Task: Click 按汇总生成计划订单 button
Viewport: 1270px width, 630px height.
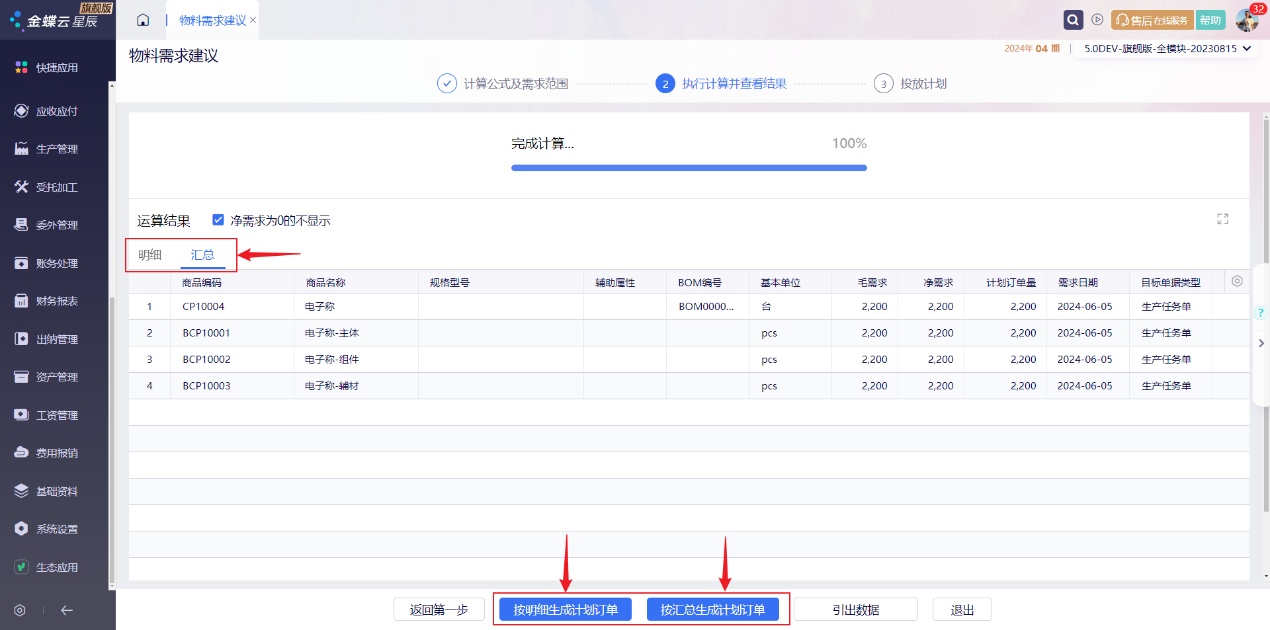Action: coord(712,610)
